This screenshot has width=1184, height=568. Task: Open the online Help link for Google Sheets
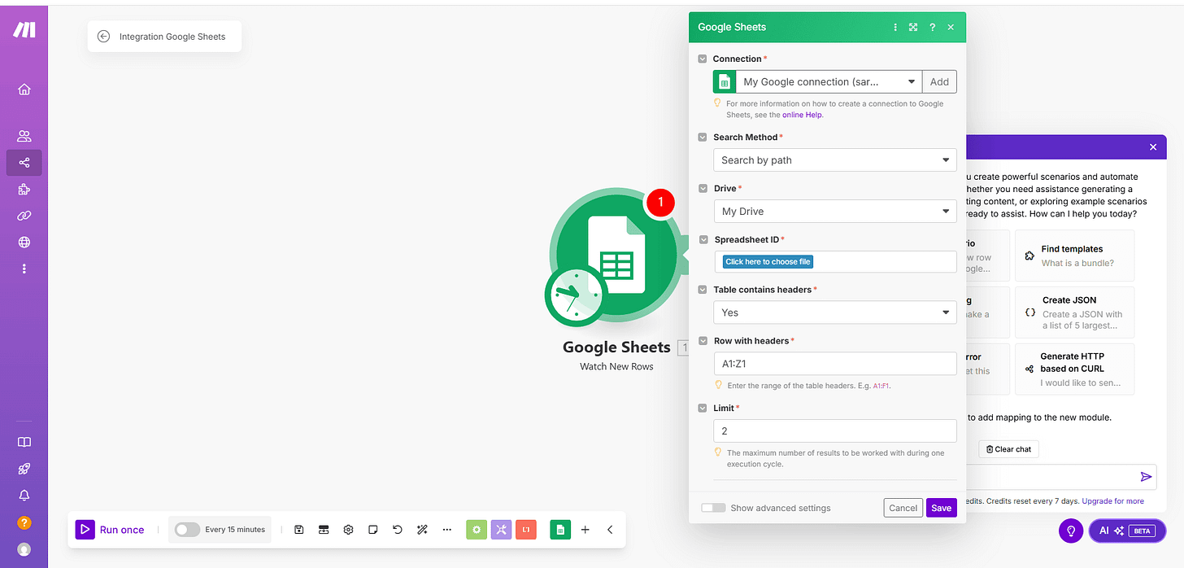802,114
